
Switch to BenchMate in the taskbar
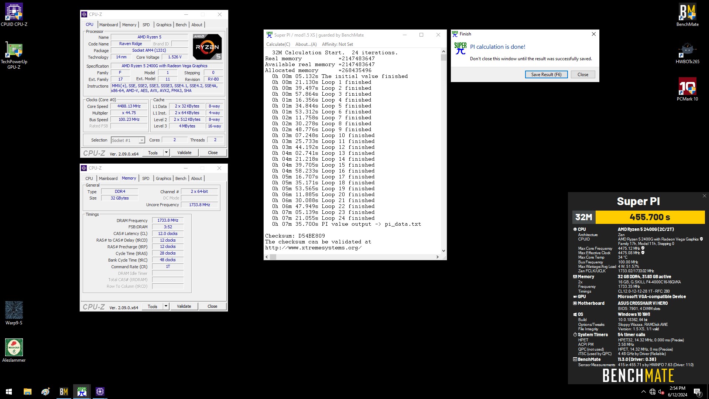pos(64,392)
